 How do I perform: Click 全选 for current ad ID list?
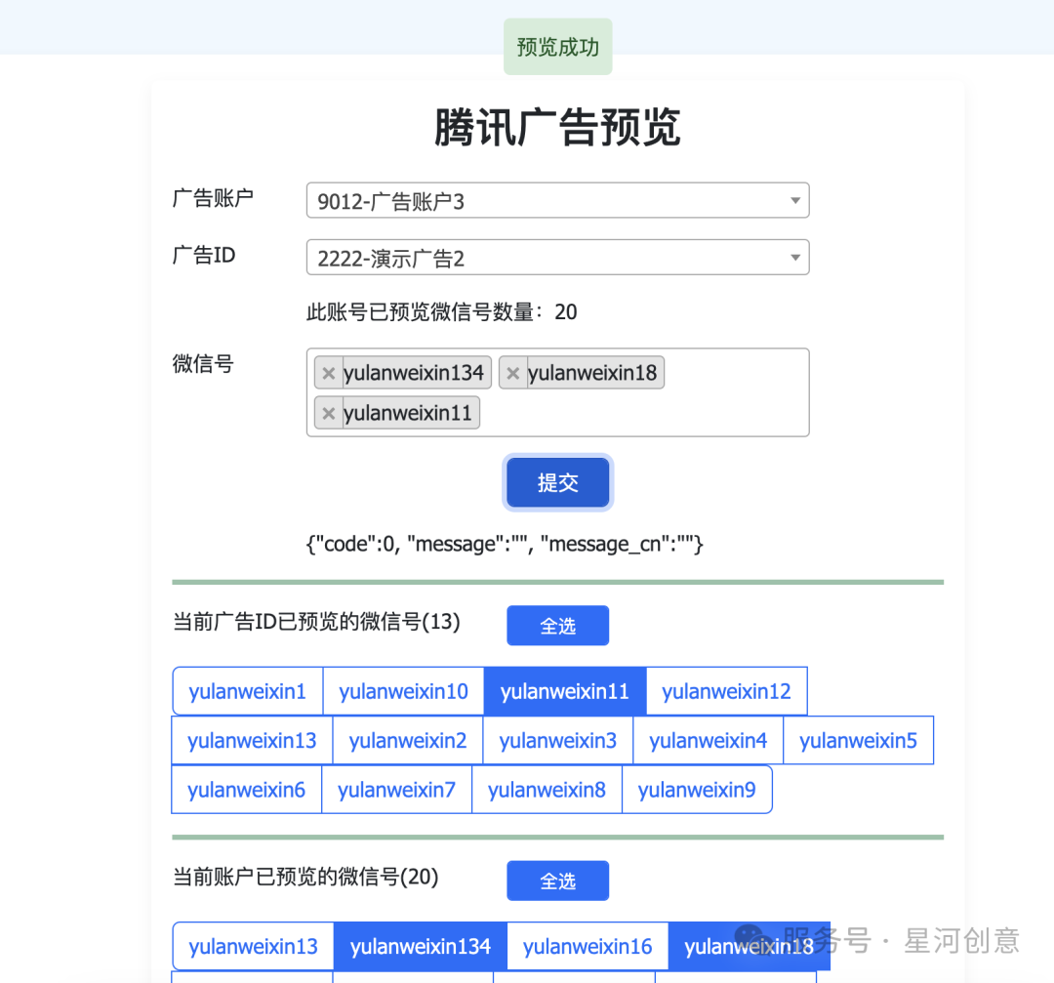coord(558,626)
